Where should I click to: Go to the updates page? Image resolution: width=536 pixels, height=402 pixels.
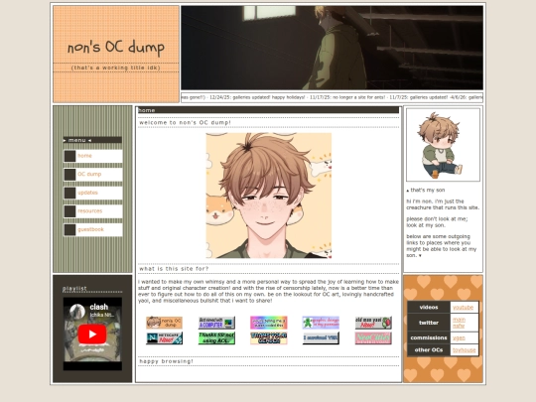coord(87,193)
